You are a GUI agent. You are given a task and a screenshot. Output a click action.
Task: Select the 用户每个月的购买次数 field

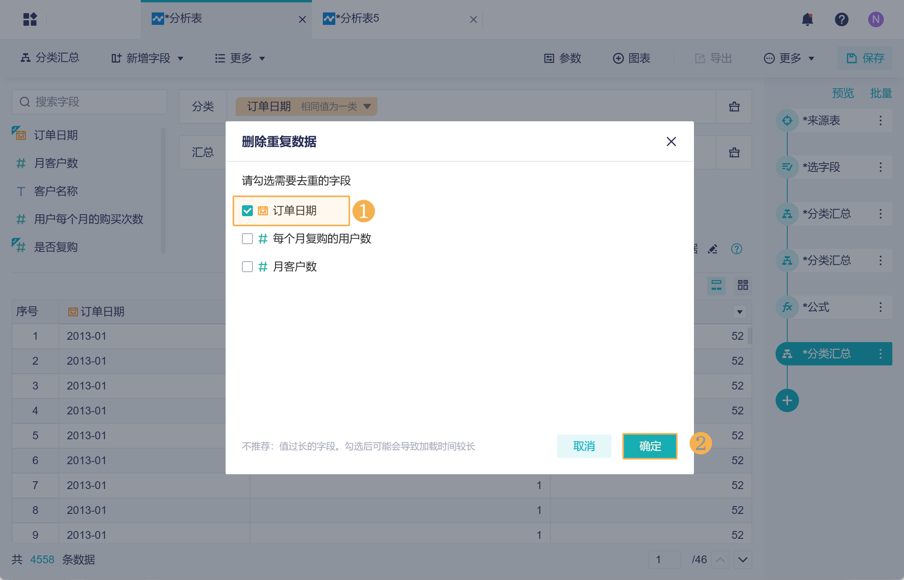click(89, 219)
